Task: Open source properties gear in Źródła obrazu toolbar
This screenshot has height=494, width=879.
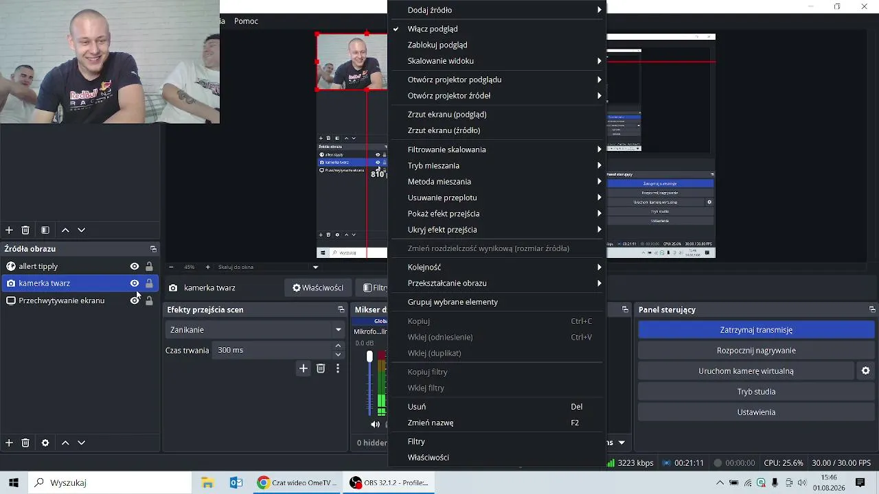Action: click(x=45, y=443)
